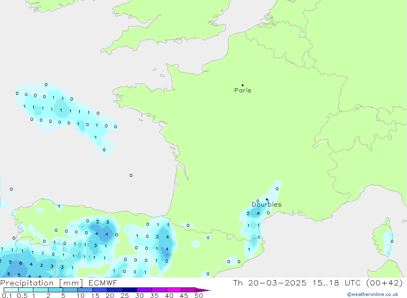Pick the navy legend swatch between 25 and 30
407x298 pixels.
[129, 290]
